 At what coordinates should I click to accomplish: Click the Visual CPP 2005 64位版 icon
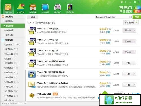(32, 74)
